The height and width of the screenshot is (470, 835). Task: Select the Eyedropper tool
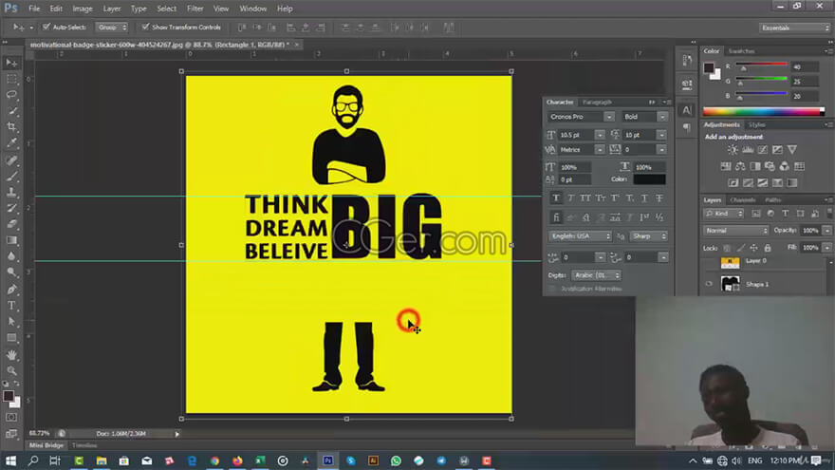click(11, 143)
